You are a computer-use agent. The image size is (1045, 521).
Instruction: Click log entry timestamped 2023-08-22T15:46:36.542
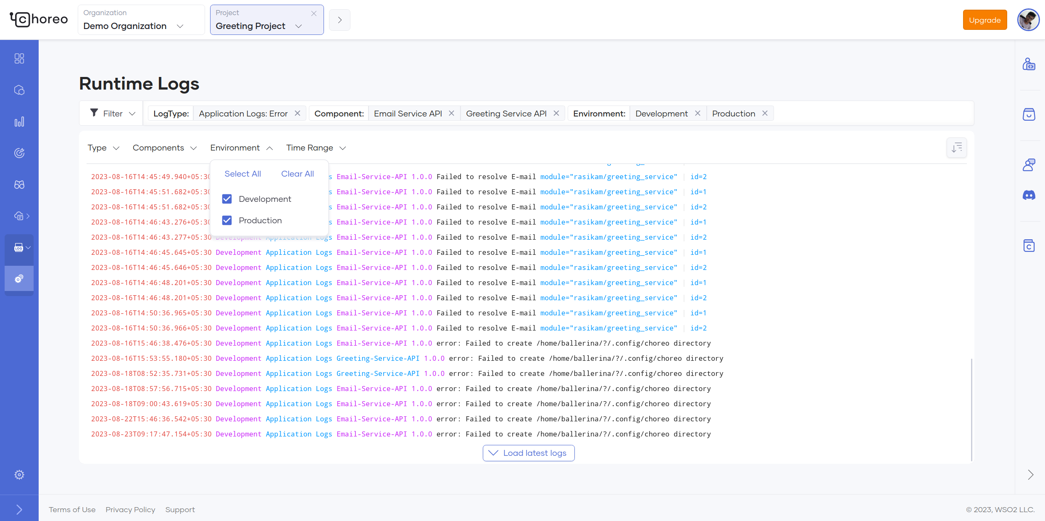click(401, 419)
